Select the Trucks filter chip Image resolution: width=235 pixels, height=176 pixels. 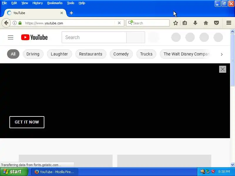click(x=146, y=54)
